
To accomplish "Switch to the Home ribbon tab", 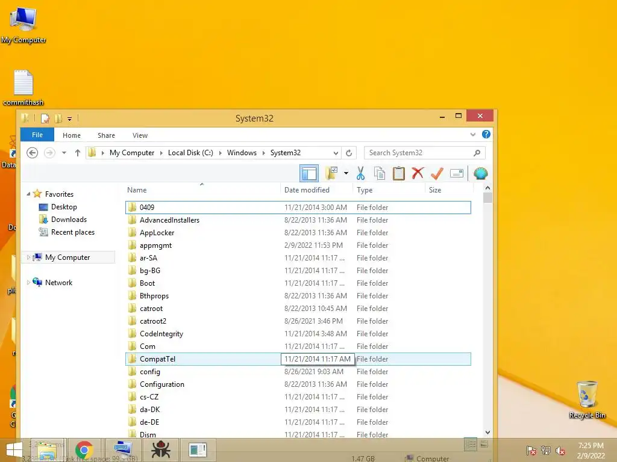I will coord(72,135).
